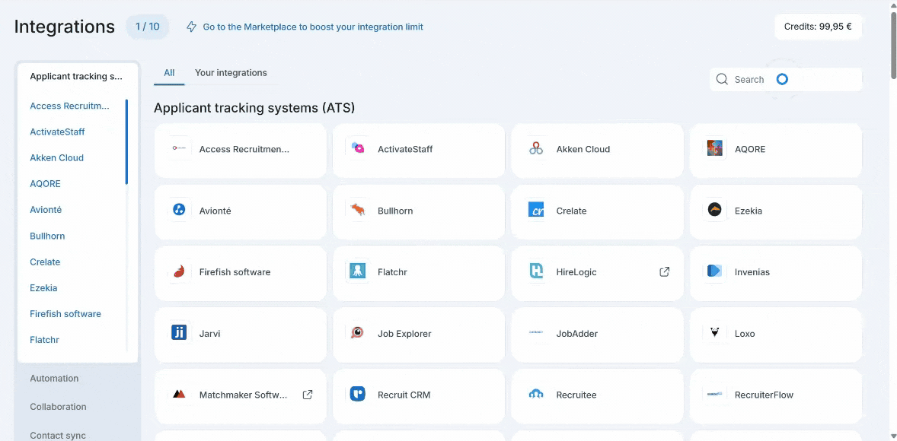Click the Access Recruitment card logo

179,148
